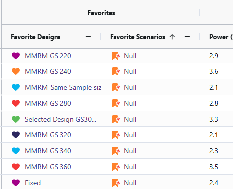This screenshot has height=189, width=233.
Task: Click power value 2.4
Action: tap(214, 183)
